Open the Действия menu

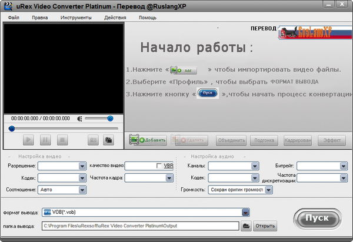pyautogui.click(x=115, y=18)
